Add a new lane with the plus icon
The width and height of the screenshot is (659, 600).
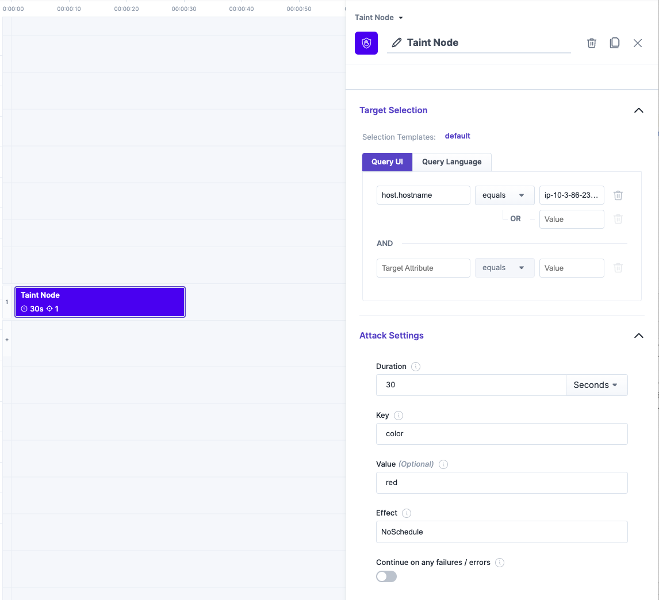click(7, 340)
